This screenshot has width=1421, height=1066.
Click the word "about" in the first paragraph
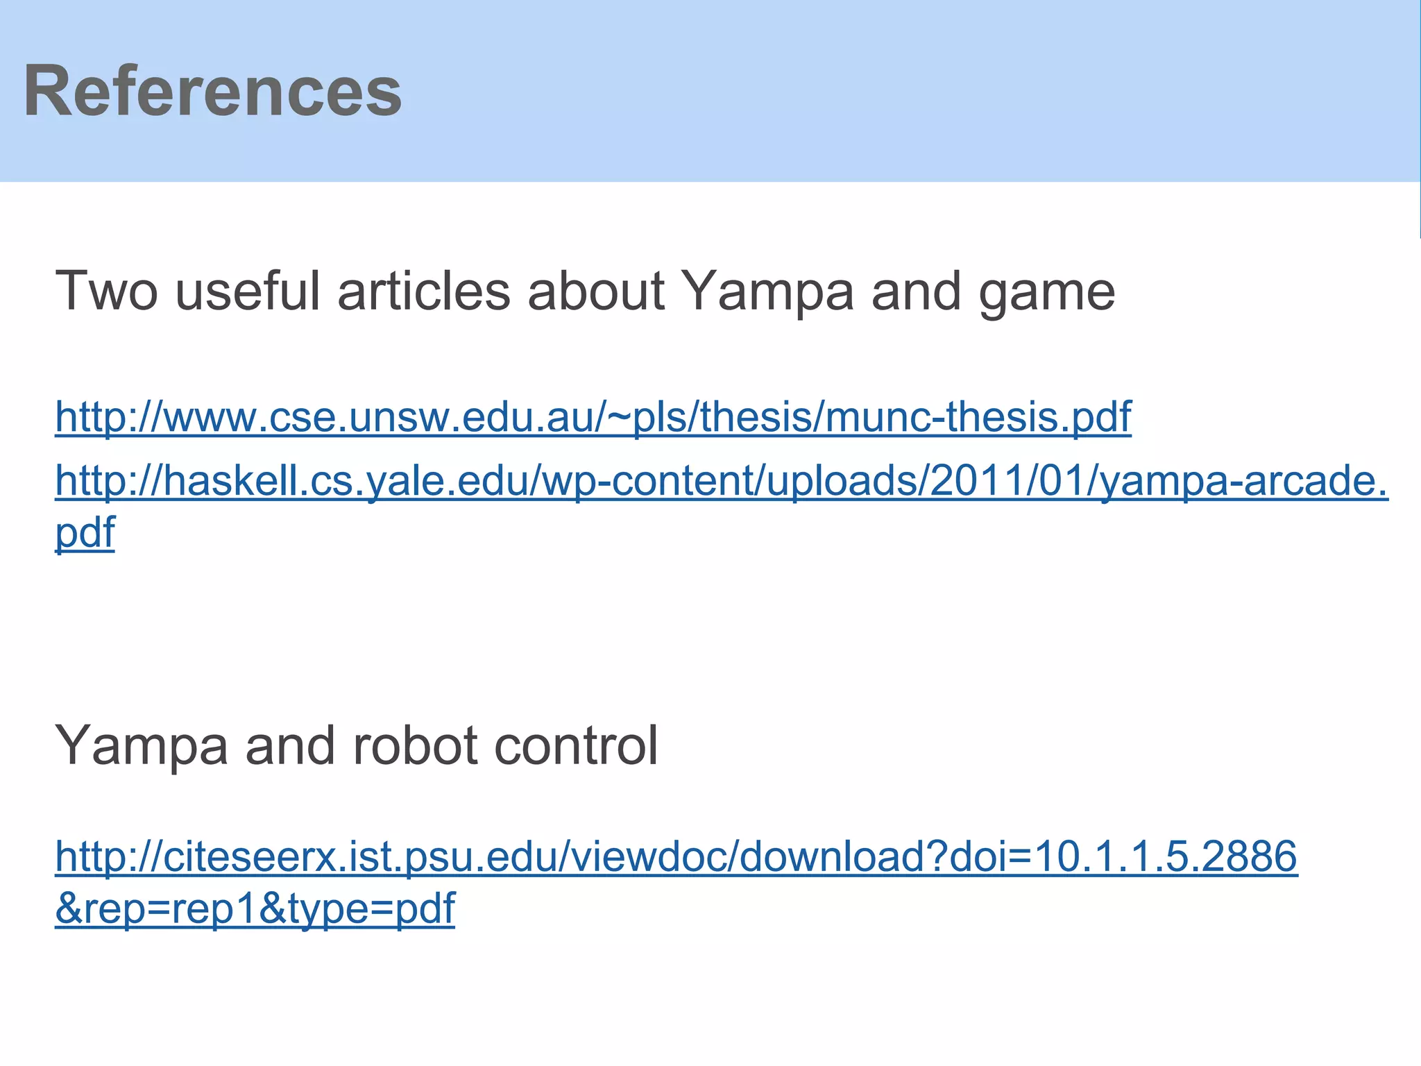pos(597,291)
